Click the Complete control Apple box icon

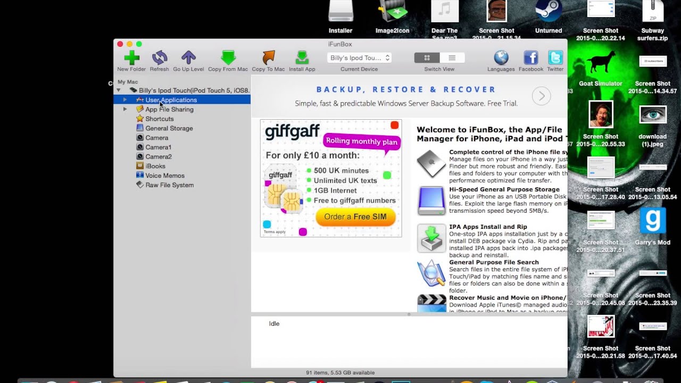[431, 164]
